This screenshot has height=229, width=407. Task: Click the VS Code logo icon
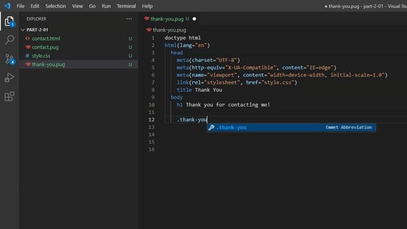[7, 6]
